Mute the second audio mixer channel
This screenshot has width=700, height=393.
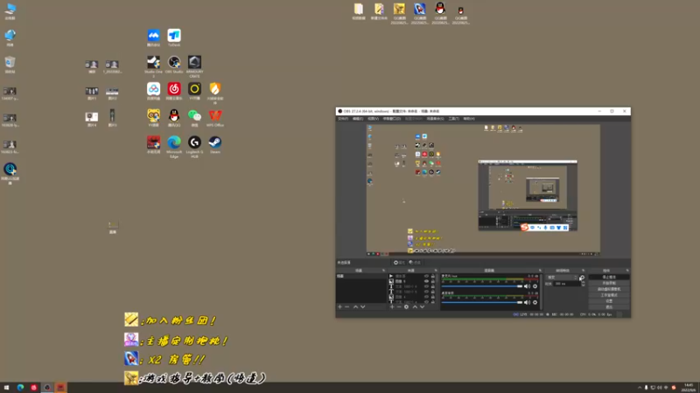[527, 302]
